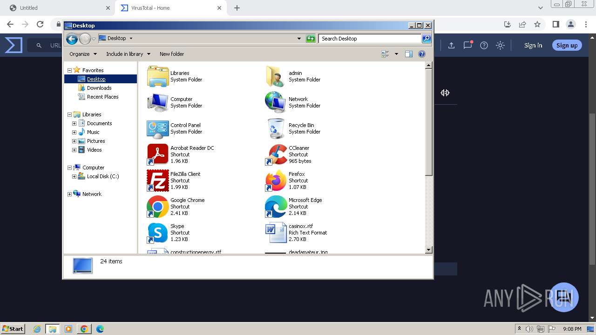Select the Recycle Bin icon
This screenshot has height=335, width=596.
coord(276,128)
